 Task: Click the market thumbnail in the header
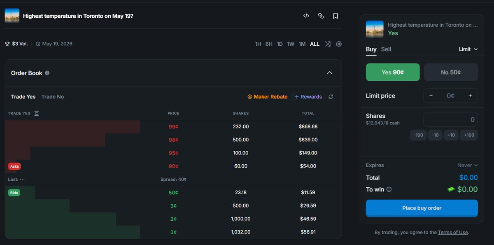click(x=12, y=16)
